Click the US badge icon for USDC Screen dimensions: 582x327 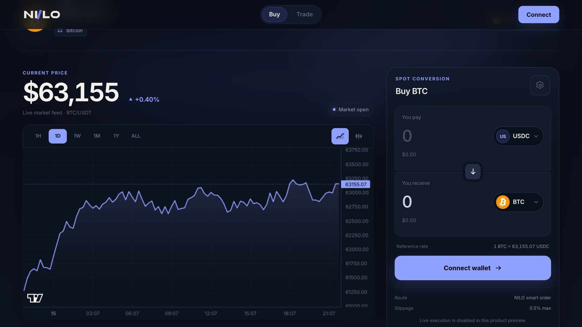coord(503,136)
